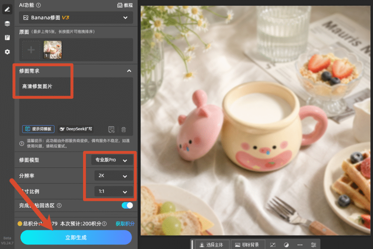373x249 pixels.
Task: Click the save disk icon in sidebar
Action: (x=7, y=37)
